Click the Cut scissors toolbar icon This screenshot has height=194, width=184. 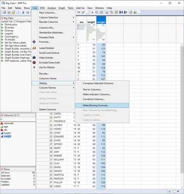coord(23,13)
